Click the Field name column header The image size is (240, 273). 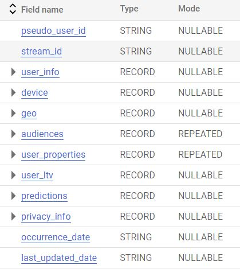(x=42, y=10)
